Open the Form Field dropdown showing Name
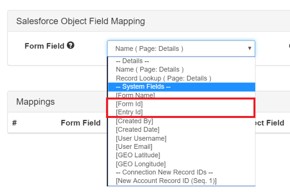290x193 pixels. (x=181, y=49)
